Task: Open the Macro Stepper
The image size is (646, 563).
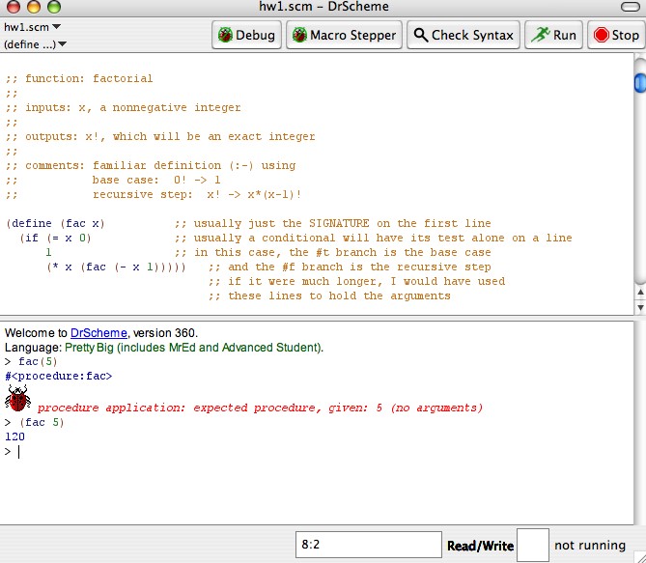Action: pyautogui.click(x=344, y=35)
